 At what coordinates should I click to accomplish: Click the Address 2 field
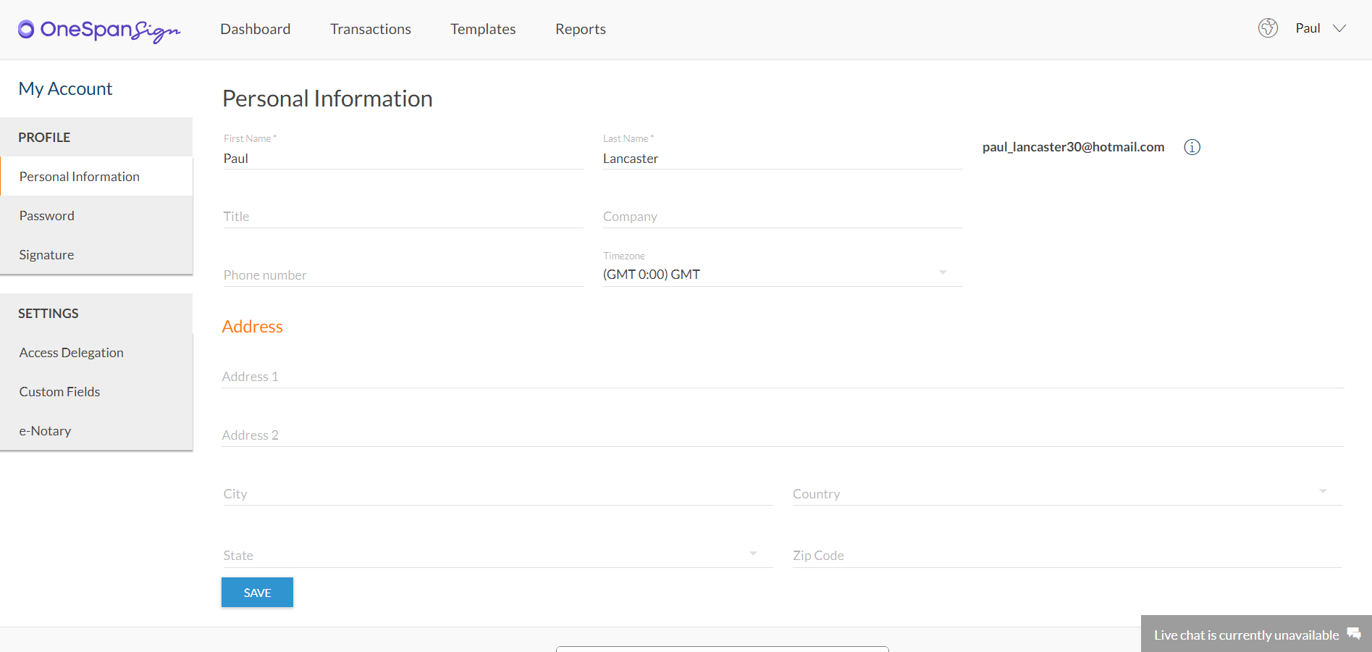coord(783,435)
